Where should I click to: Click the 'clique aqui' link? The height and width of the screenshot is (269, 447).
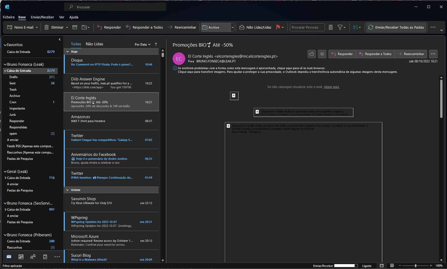pos(332,87)
